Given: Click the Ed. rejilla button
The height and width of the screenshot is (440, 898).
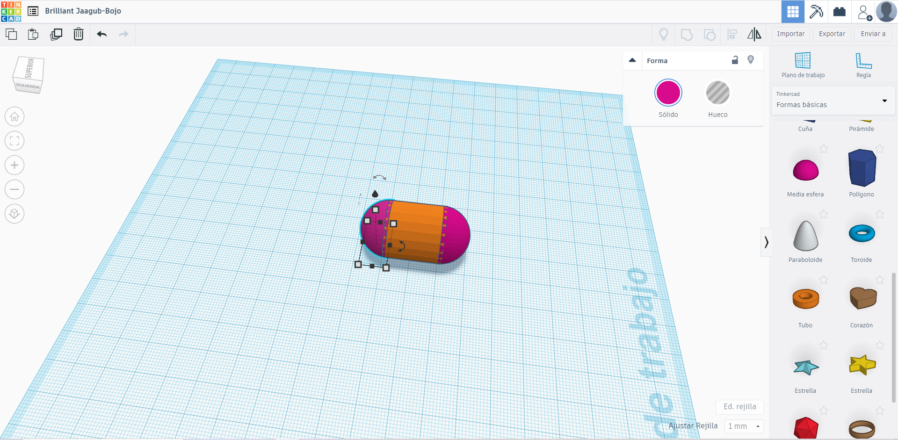Looking at the screenshot, I should (x=739, y=407).
